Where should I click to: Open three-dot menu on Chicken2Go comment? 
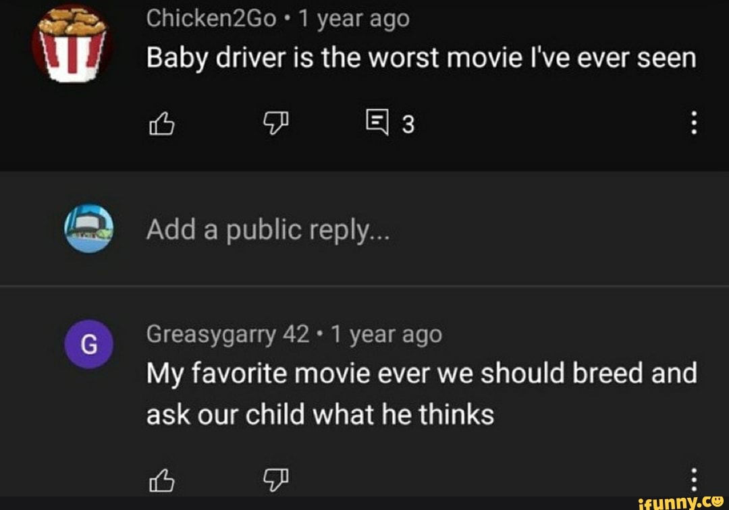[x=695, y=123]
